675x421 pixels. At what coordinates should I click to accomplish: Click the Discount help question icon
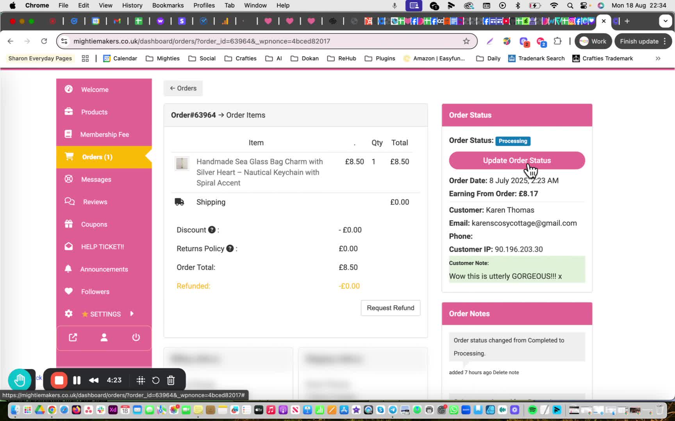(x=212, y=230)
